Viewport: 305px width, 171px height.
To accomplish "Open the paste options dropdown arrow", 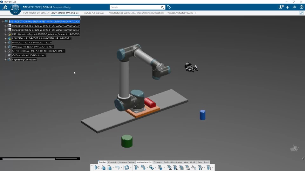I will pos(113,168).
